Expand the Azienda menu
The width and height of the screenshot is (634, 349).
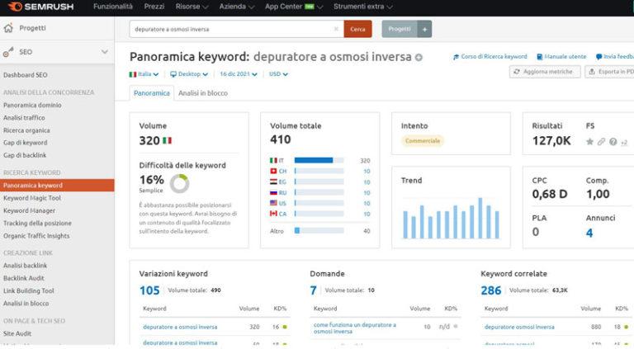(237, 7)
